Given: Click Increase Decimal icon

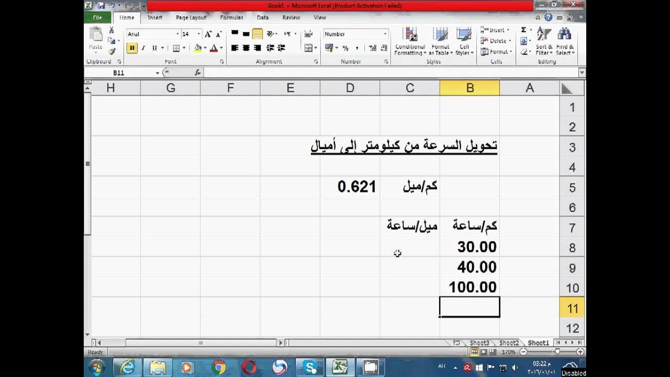Looking at the screenshot, I should [x=372, y=48].
